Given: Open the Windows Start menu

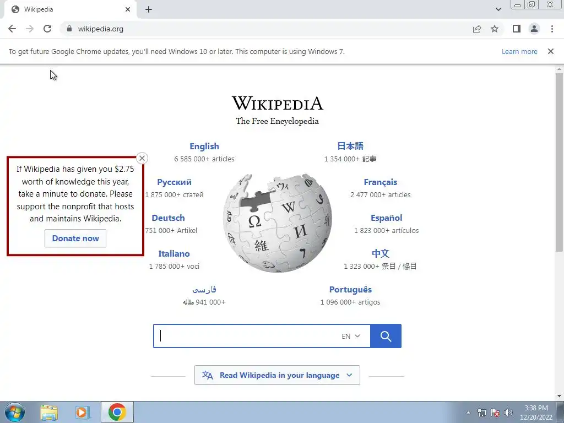Looking at the screenshot, I should [x=15, y=412].
